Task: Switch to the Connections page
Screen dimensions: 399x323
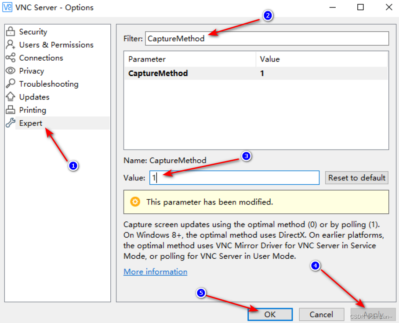Action: pos(41,58)
